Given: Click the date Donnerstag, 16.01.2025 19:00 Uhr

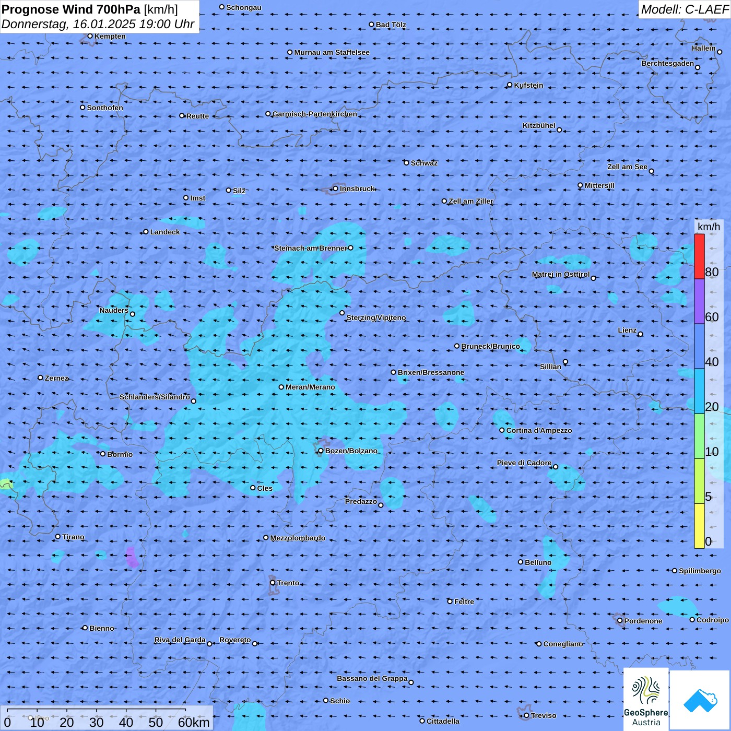Looking at the screenshot, I should point(98,24).
